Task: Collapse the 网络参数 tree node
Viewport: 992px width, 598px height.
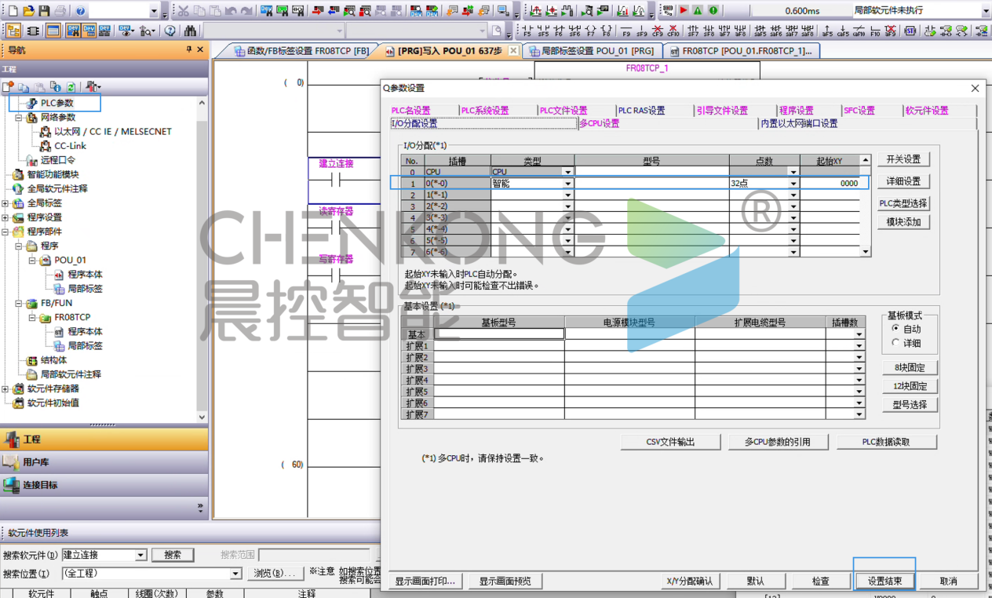Action: 19,118
